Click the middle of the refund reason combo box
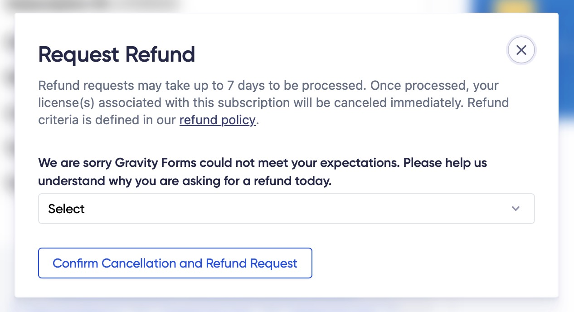The image size is (574, 312). [x=286, y=209]
